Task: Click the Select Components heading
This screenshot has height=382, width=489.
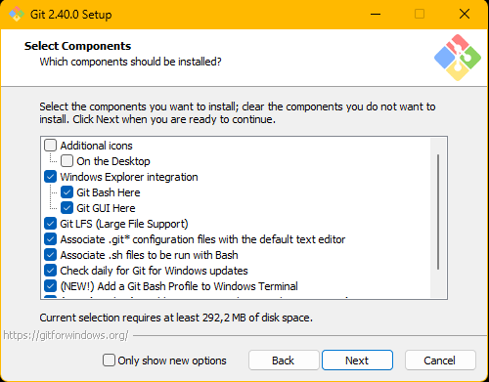Action: pyautogui.click(x=77, y=46)
